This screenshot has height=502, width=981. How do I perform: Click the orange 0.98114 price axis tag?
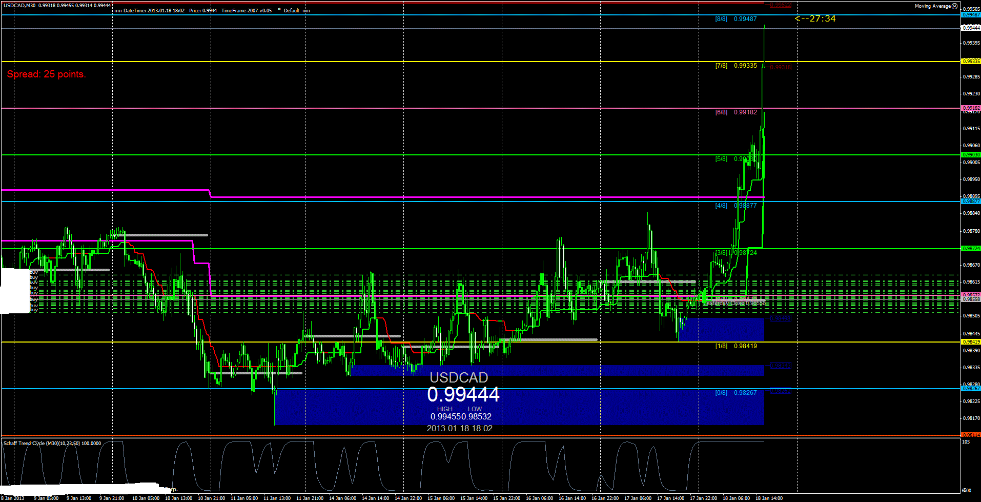[971, 435]
